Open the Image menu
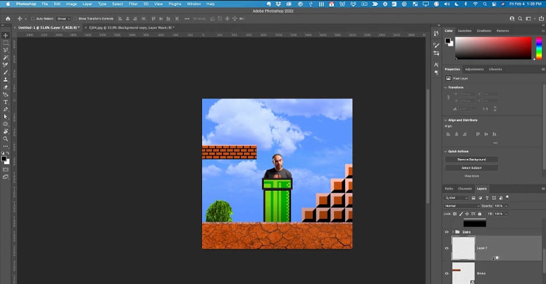Screen dimensions: 546x284 (72, 4)
